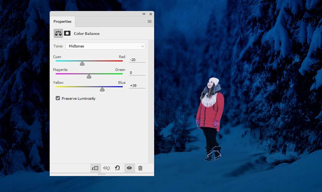Screen dimensions: 322x192
Task: Click the Properties panel vertical scrollbar
Action: tap(151, 101)
